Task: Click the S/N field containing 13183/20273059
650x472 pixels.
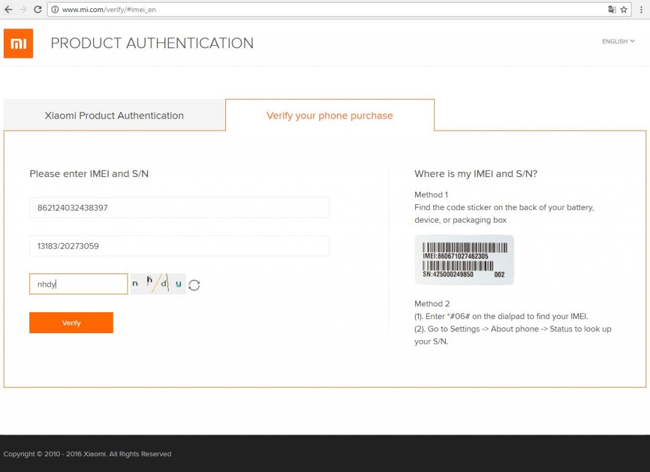Action: coord(179,246)
